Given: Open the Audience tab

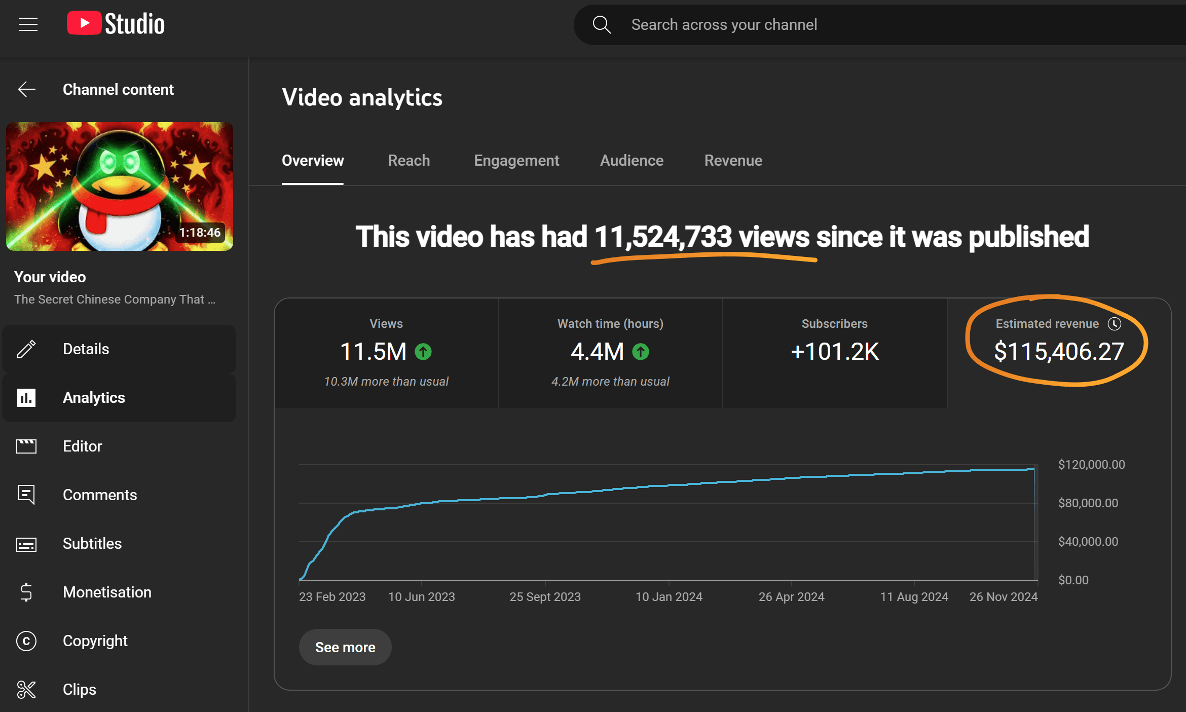Looking at the screenshot, I should tap(632, 161).
